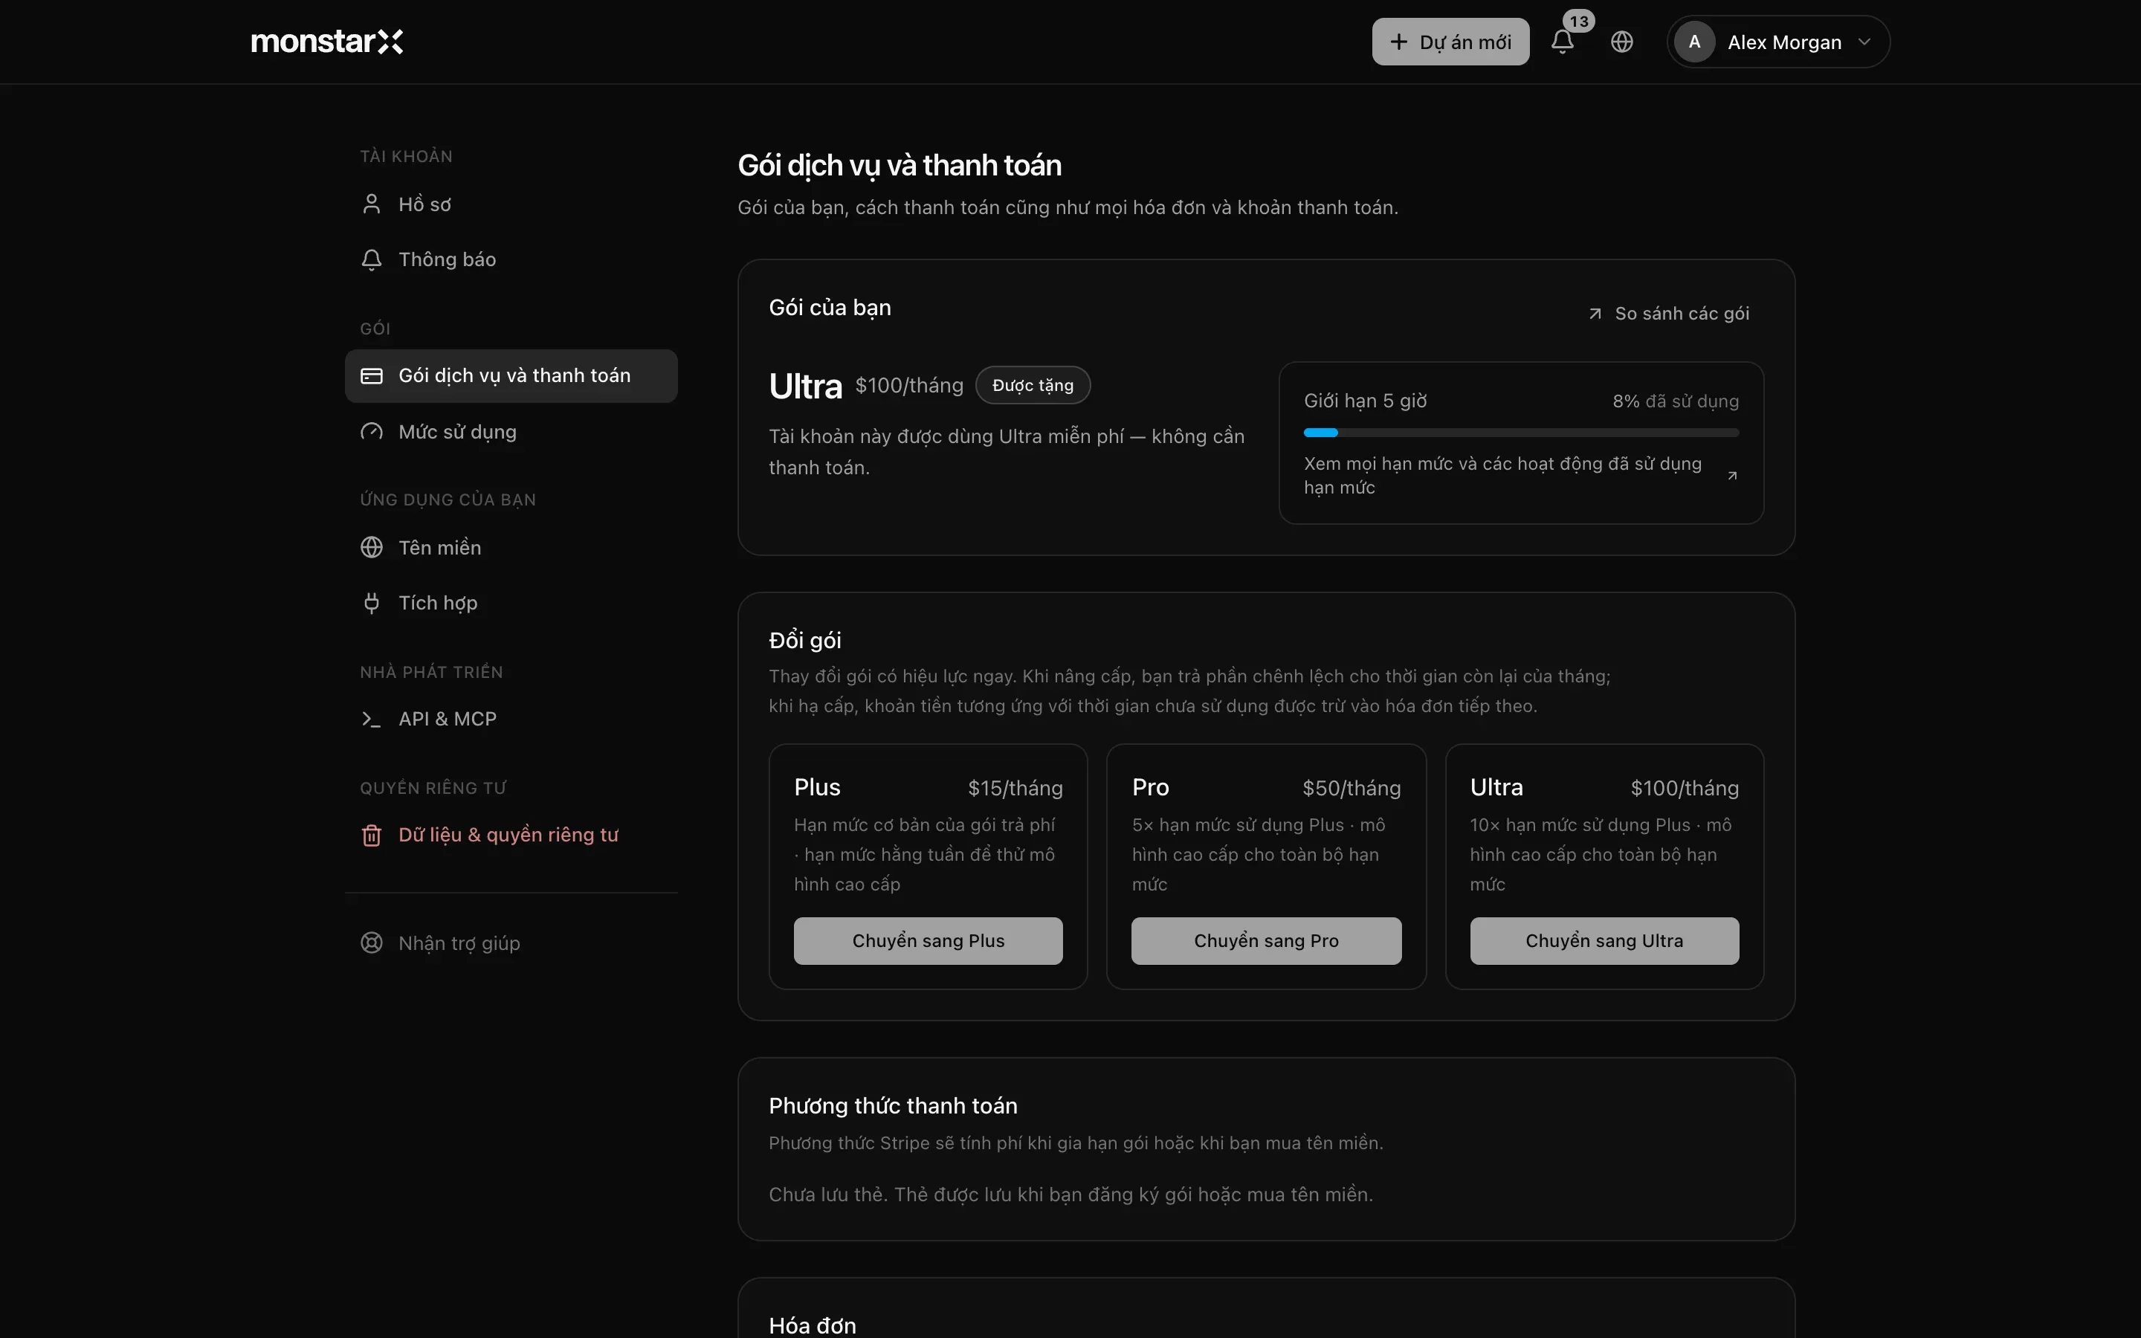Open Tên miền section

pyautogui.click(x=511, y=548)
